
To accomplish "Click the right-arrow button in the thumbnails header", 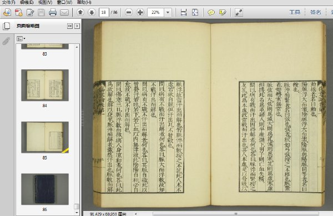I will 77,26.
